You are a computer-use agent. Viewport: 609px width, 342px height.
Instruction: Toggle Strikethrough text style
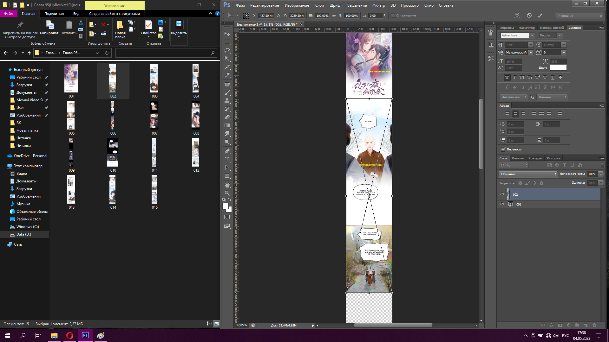(x=560, y=77)
